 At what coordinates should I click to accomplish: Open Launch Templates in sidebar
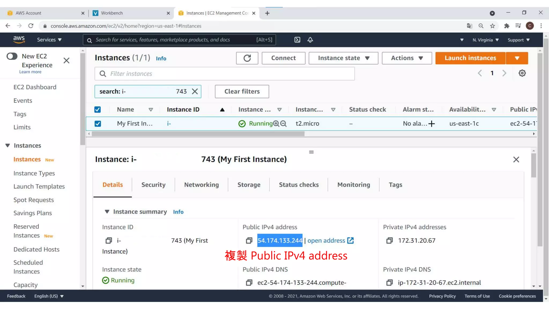pyautogui.click(x=39, y=186)
